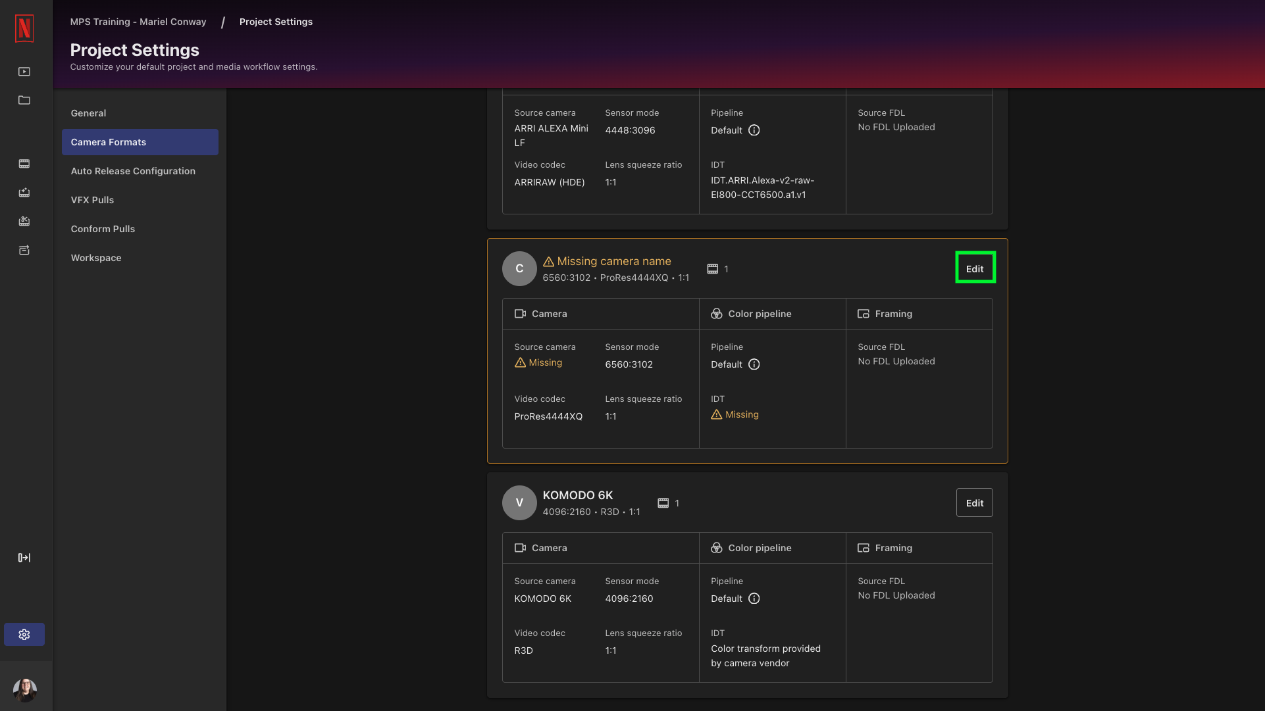Image resolution: width=1265 pixels, height=711 pixels.
Task: Click the Netflix logo icon
Action: coord(24,28)
